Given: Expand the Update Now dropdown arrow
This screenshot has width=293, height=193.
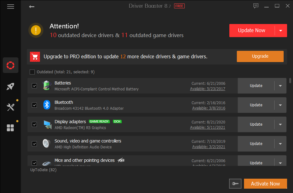Looking at the screenshot, I should coord(281,30).
